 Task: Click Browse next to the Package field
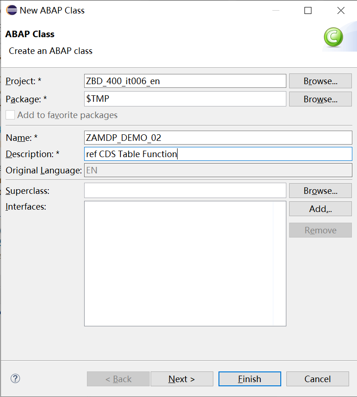[x=320, y=99]
